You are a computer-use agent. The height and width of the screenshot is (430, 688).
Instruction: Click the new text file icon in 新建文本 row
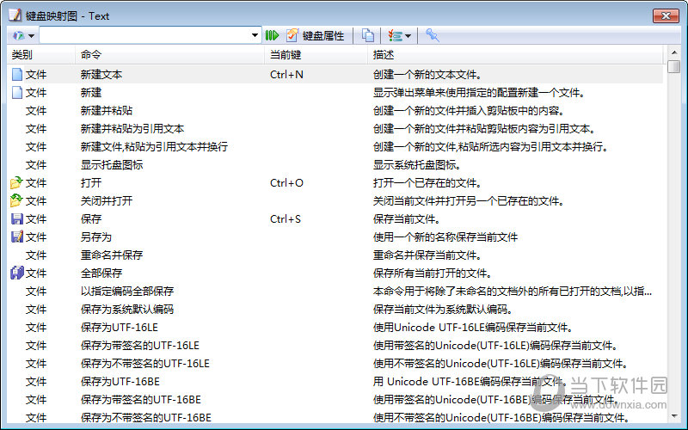coord(17,75)
